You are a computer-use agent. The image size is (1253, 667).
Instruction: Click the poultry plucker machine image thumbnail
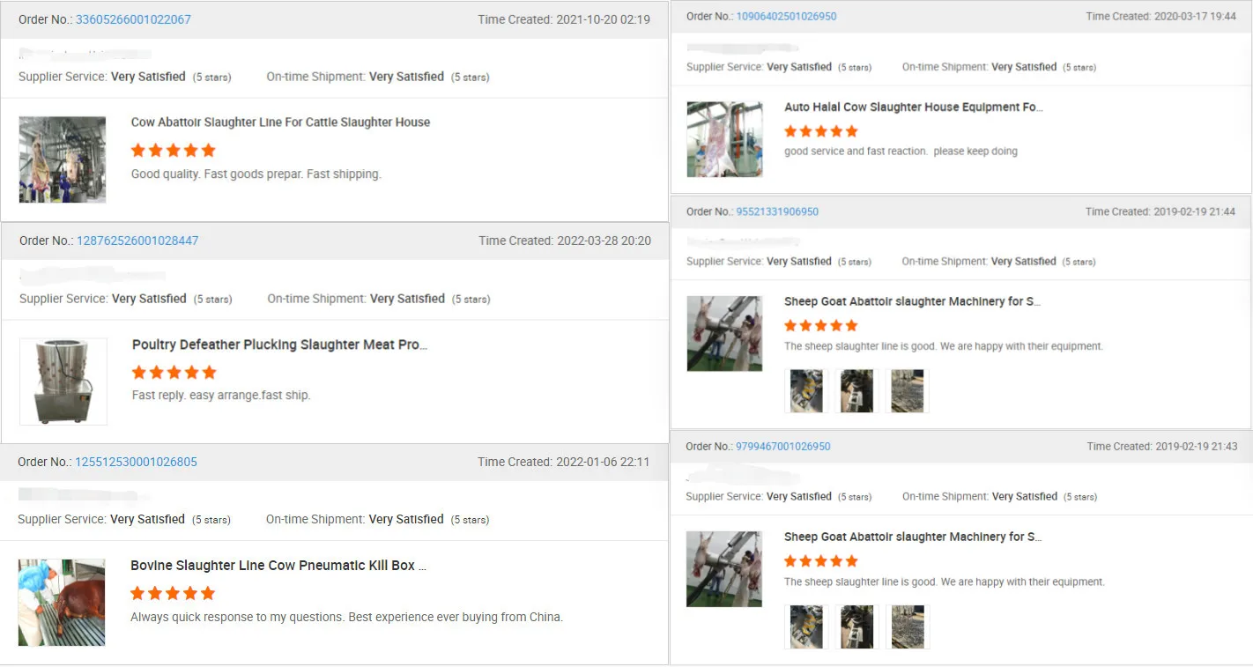(62, 381)
